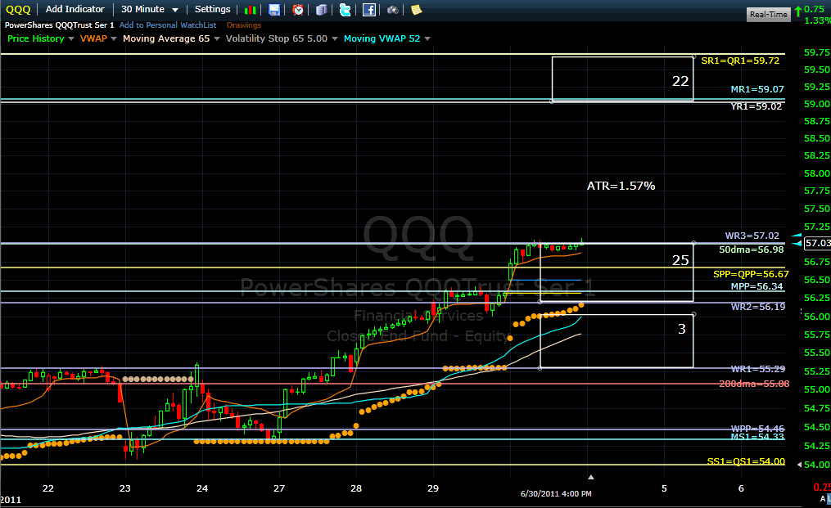Click the 1.33% percent change value
The height and width of the screenshot is (508, 831).
817,20
